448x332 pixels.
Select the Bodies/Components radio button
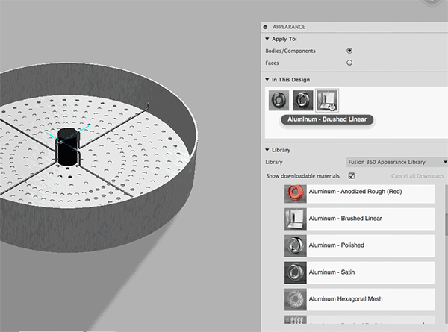pyautogui.click(x=349, y=51)
